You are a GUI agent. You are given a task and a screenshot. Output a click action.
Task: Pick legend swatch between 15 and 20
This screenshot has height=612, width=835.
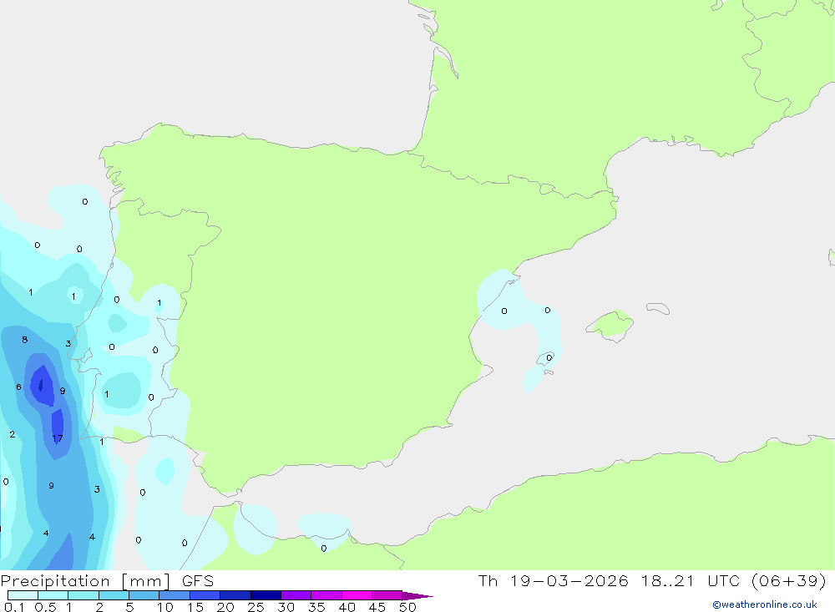pos(205,595)
